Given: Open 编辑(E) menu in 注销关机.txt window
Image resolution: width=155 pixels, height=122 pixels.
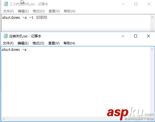Looking at the screenshot, I should tap(23, 43).
